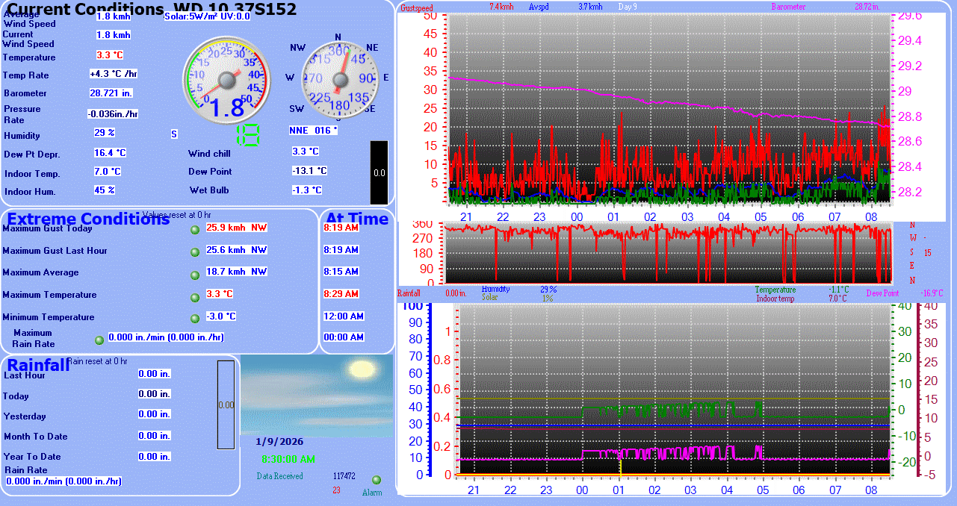This screenshot has height=506, width=957.
Task: Click the wind direction history graph
Action: click(x=669, y=252)
